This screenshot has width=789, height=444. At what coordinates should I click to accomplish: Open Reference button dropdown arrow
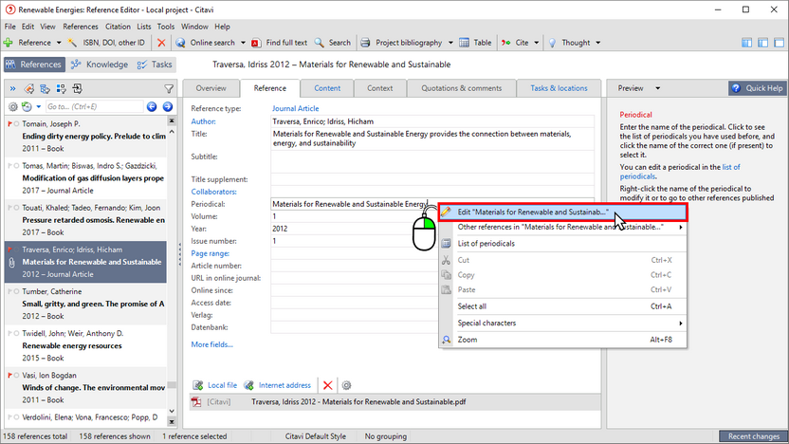pos(59,43)
